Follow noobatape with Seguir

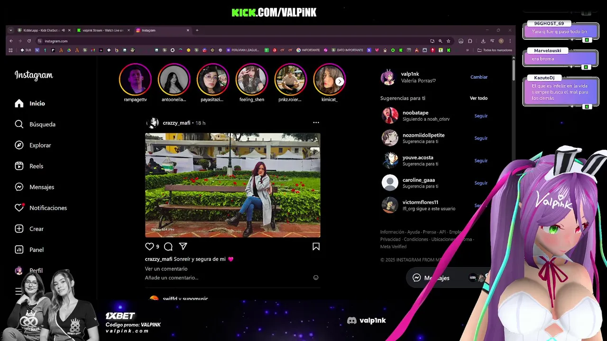[481, 116]
